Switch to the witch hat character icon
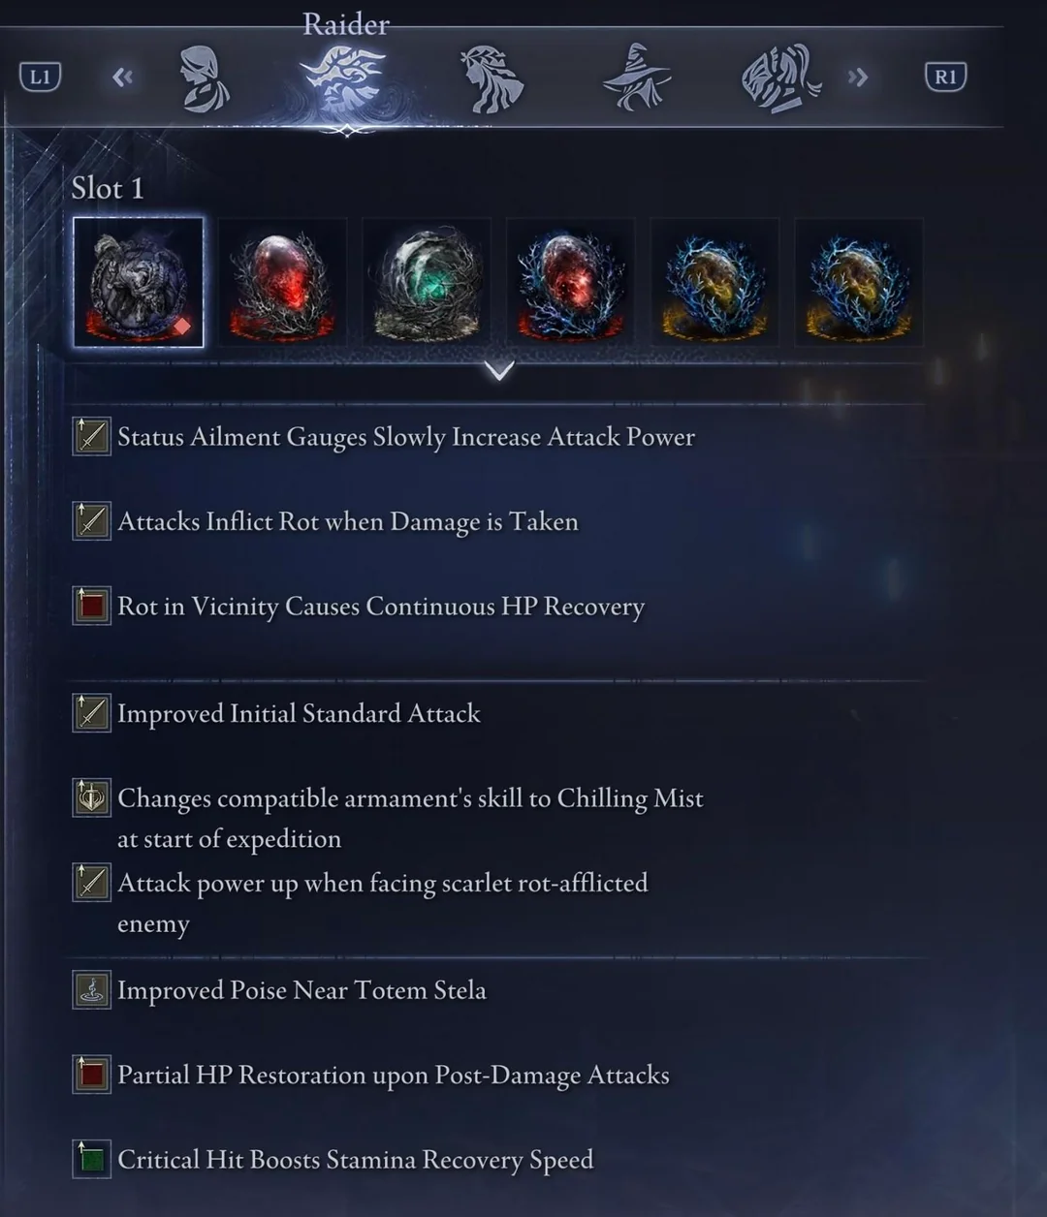Viewport: 1047px width, 1217px height. 637,78
